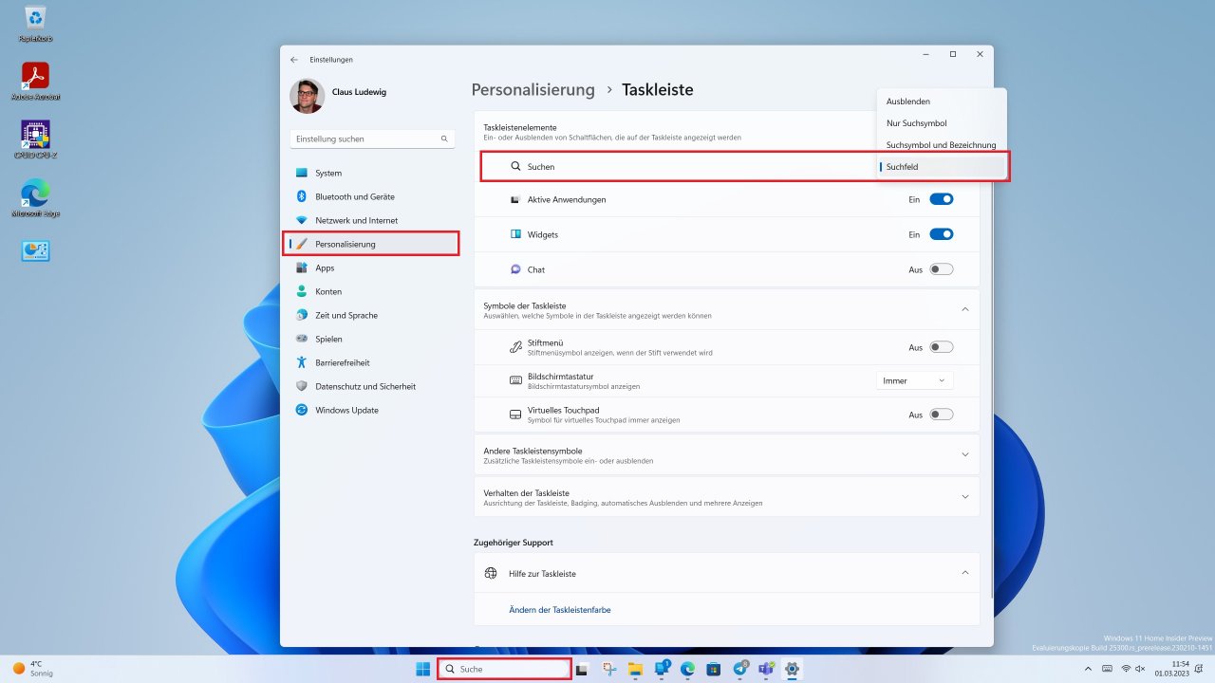The width and height of the screenshot is (1215, 683).
Task: Launch Snipping Tool from the taskbar
Action: point(609,669)
